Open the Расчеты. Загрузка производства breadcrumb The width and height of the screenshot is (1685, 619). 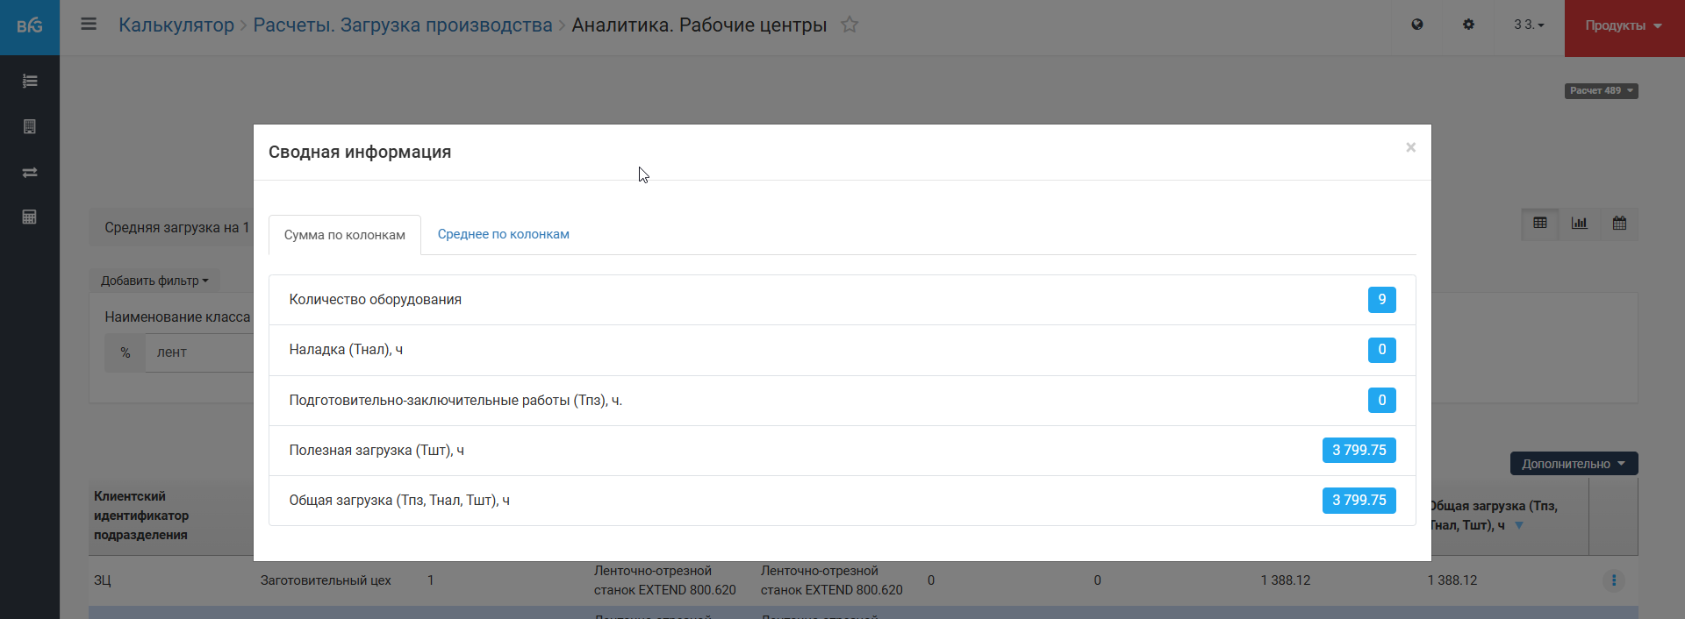[x=403, y=25]
